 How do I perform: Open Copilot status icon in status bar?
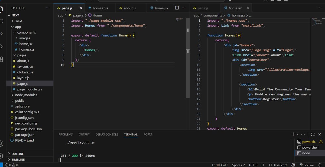[293, 165]
